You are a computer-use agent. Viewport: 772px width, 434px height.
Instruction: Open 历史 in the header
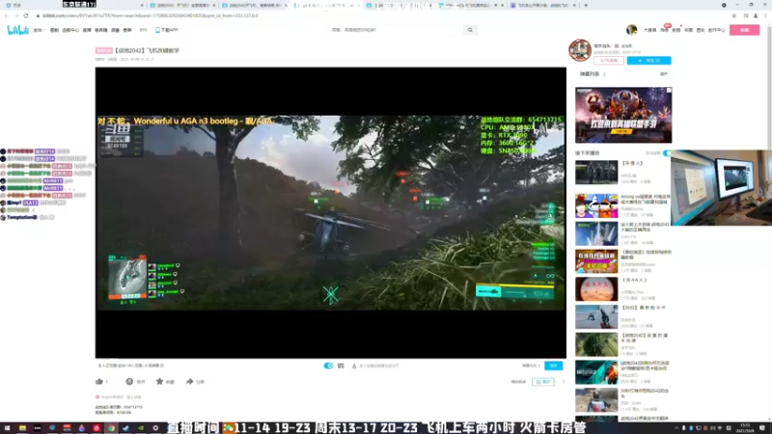(701, 30)
